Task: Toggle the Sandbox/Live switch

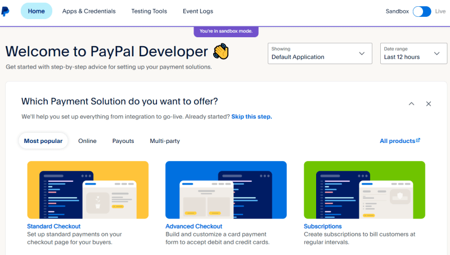Action: coord(422,11)
